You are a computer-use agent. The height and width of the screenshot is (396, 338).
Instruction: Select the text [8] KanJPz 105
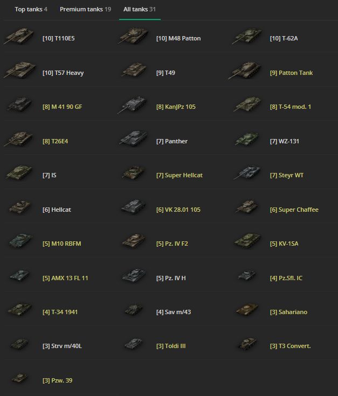[x=176, y=107]
